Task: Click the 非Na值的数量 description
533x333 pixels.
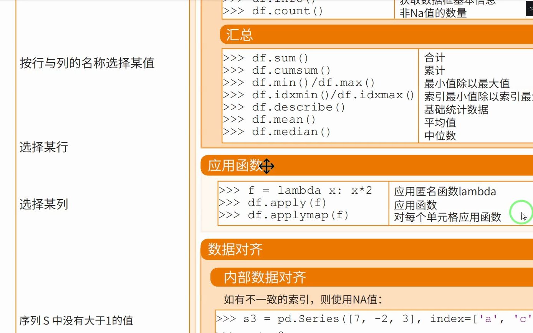Action: (433, 13)
